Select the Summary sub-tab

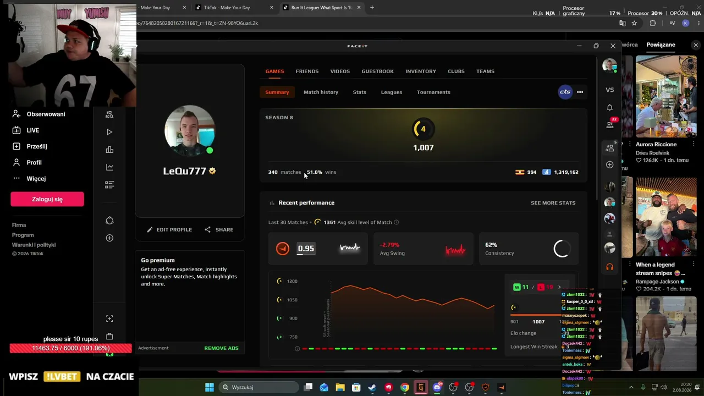pyautogui.click(x=277, y=92)
